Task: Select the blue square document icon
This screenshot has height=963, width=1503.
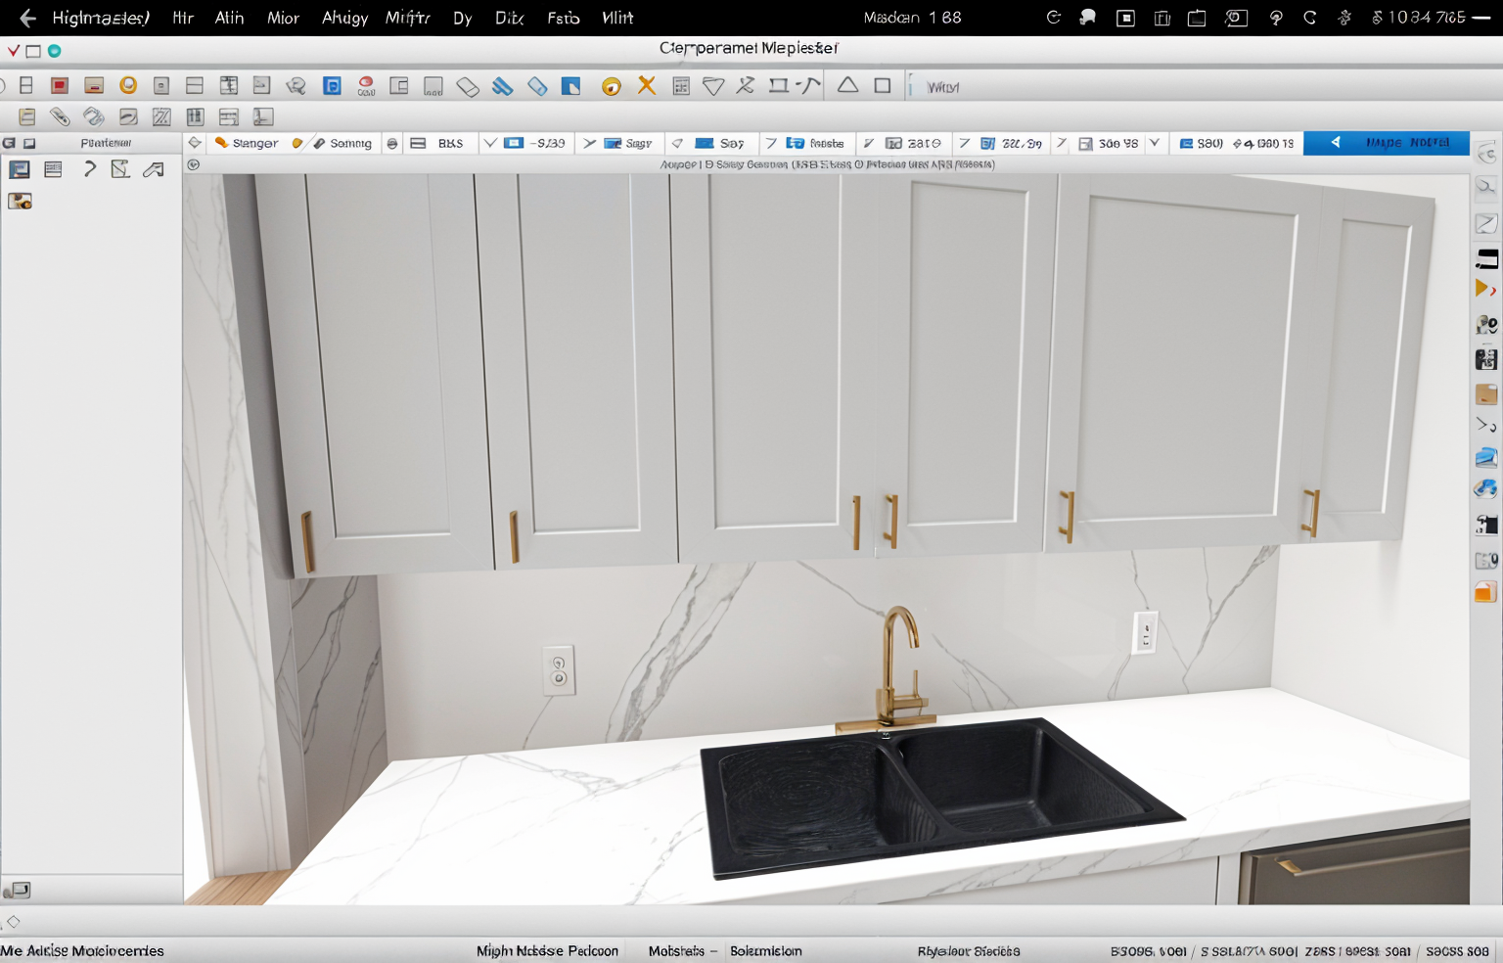Action: point(333,86)
